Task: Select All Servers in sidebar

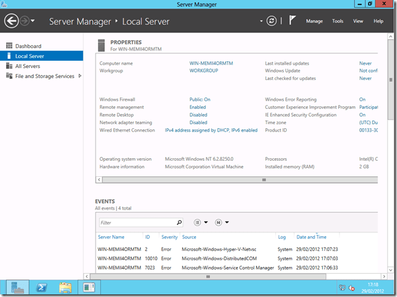Action: pyautogui.click(x=27, y=66)
